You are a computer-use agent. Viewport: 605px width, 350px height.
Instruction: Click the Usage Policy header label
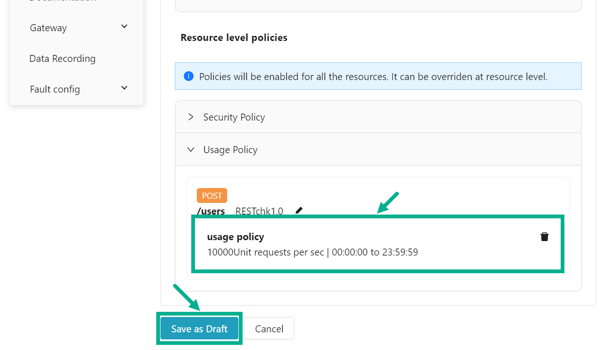click(230, 150)
